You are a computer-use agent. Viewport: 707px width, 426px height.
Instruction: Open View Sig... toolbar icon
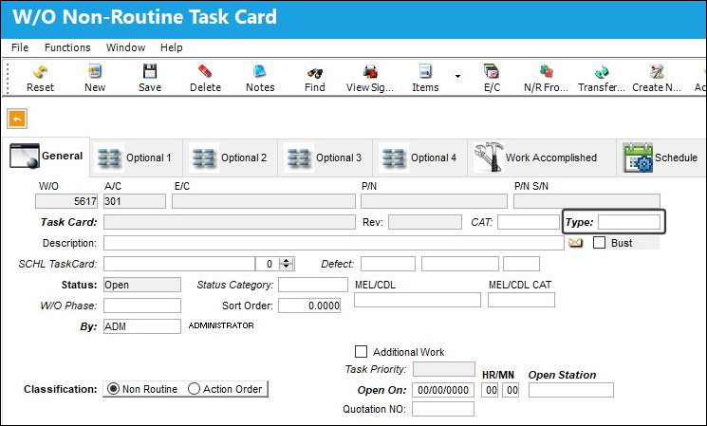(370, 71)
